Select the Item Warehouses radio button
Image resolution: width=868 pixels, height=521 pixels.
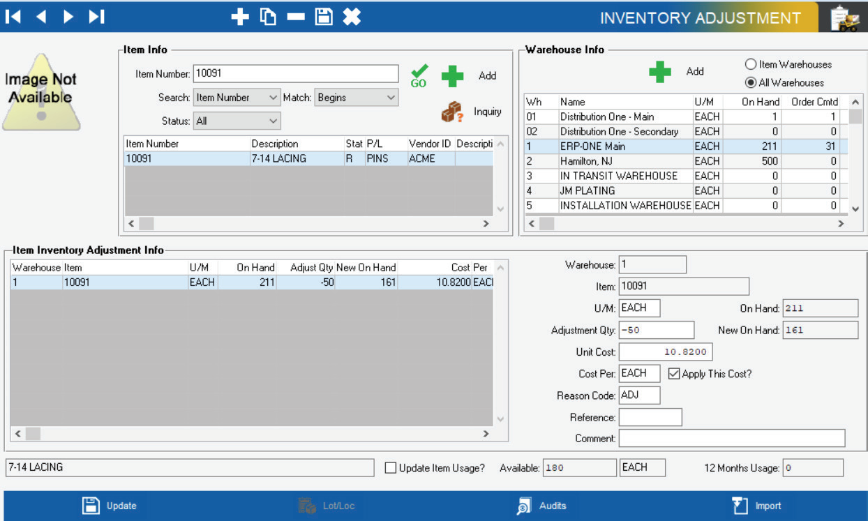(751, 64)
